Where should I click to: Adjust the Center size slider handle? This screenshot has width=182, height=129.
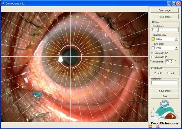point(158,30)
